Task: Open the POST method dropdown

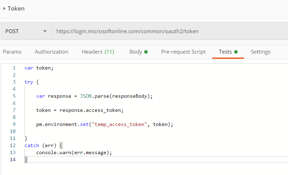Action: (x=26, y=31)
